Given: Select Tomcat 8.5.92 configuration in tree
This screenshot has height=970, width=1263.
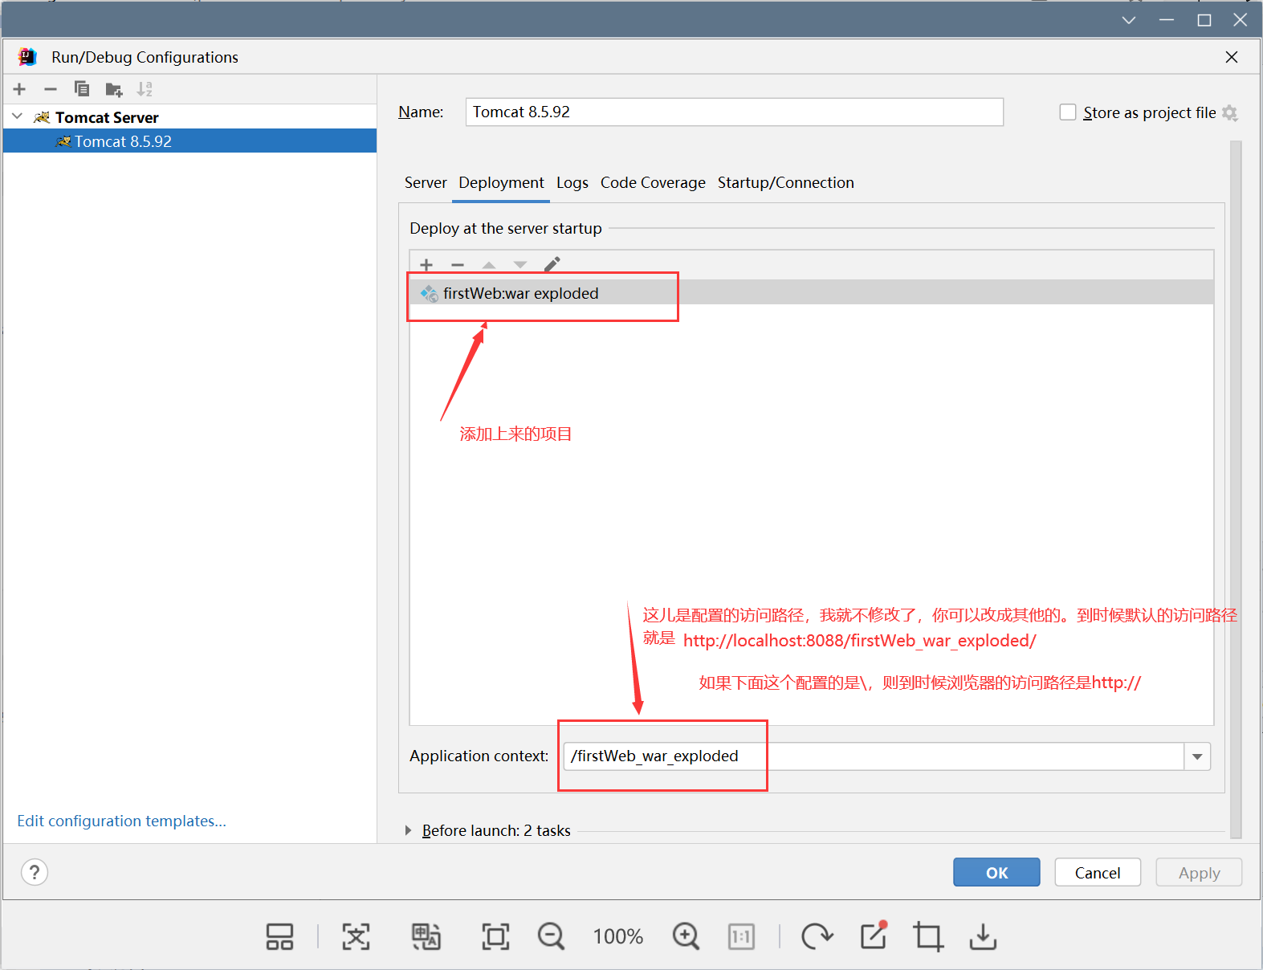Looking at the screenshot, I should (189, 141).
